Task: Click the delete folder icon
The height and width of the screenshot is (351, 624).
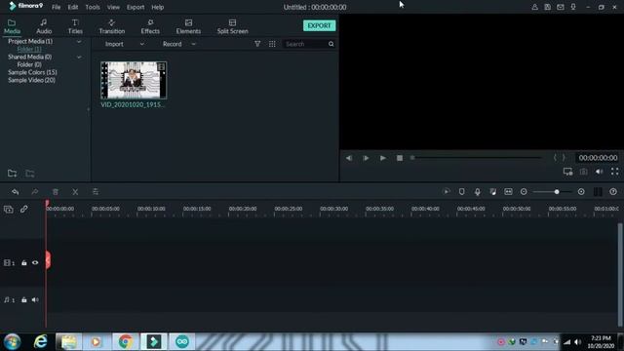Action: tap(30, 174)
